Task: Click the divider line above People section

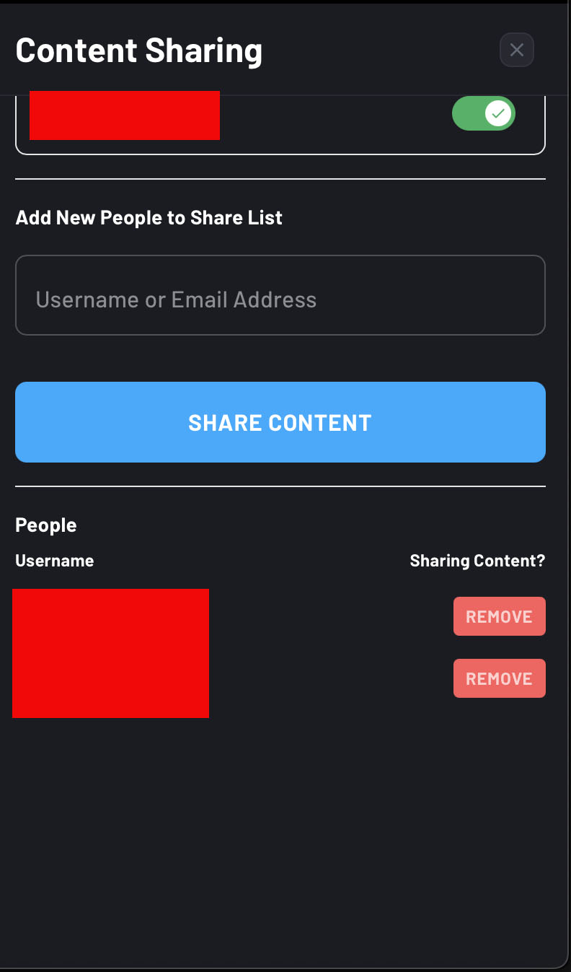Action: (x=280, y=486)
